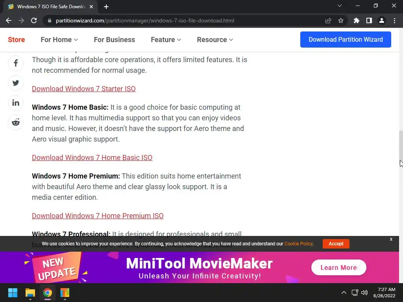Open volume speaker tray icon
This screenshot has height=302, width=403.
point(364,293)
